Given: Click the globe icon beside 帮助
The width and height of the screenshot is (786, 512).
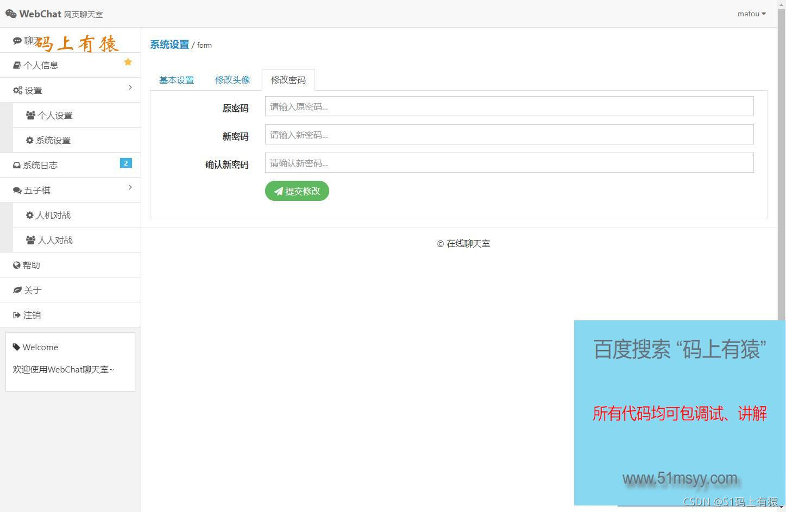Looking at the screenshot, I should click(17, 265).
